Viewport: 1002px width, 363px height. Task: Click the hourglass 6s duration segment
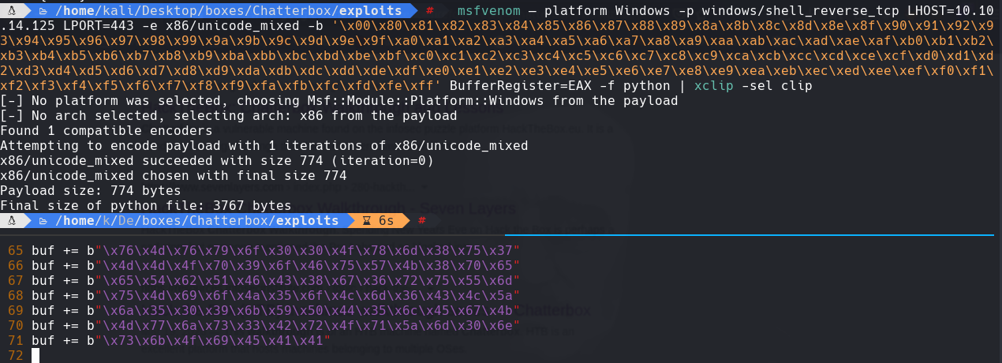tap(377, 221)
